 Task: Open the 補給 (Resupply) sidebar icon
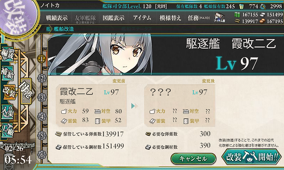point(7,73)
